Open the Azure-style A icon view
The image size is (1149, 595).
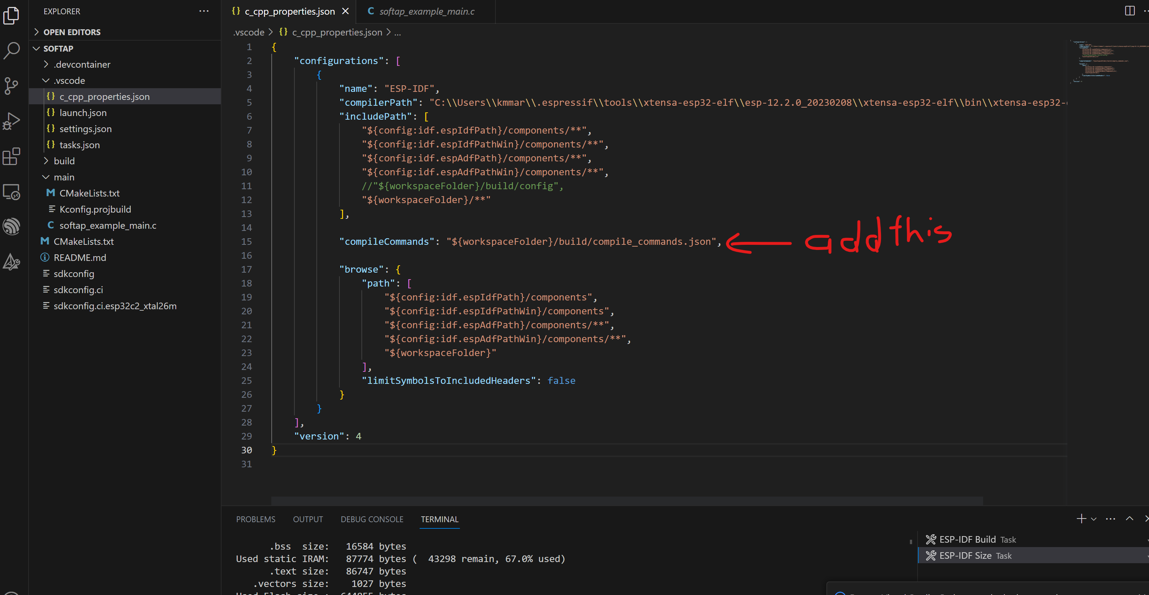tap(11, 262)
